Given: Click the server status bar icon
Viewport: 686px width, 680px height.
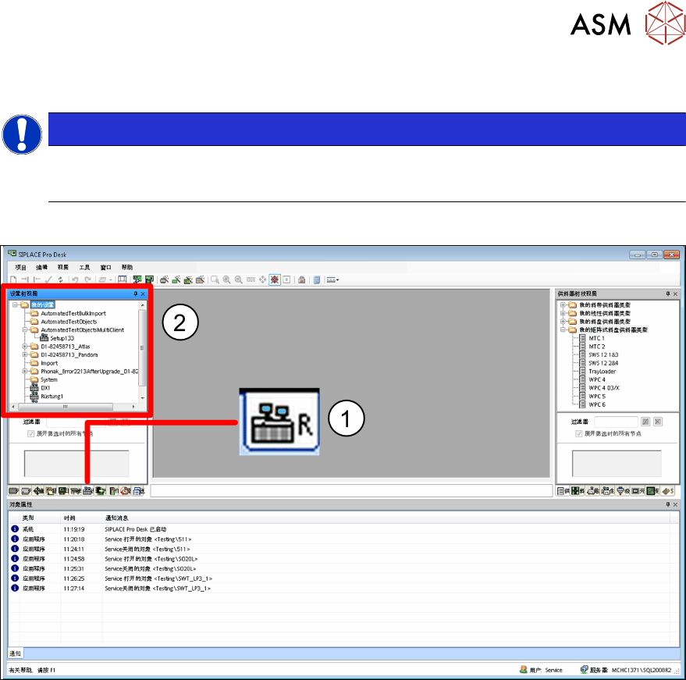Looking at the screenshot, I should [584, 670].
